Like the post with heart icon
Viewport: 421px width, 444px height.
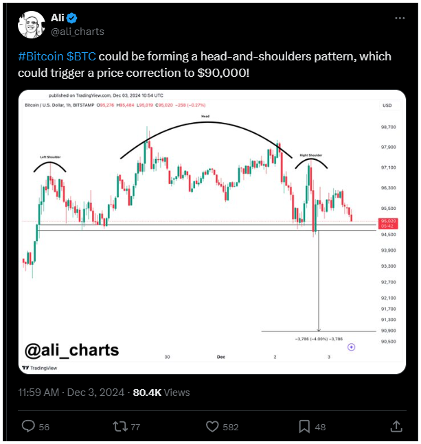(212, 426)
